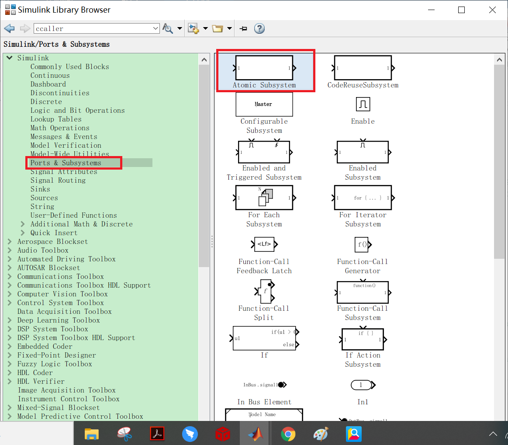Select Ports & Subsystems in the tree
Viewport: 508px width, 445px height.
point(66,163)
